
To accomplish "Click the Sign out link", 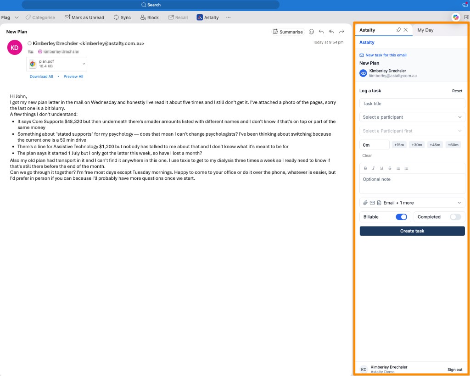I will [x=455, y=370].
